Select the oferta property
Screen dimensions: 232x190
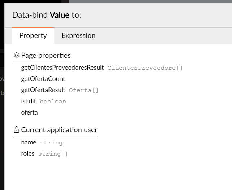click(29, 113)
